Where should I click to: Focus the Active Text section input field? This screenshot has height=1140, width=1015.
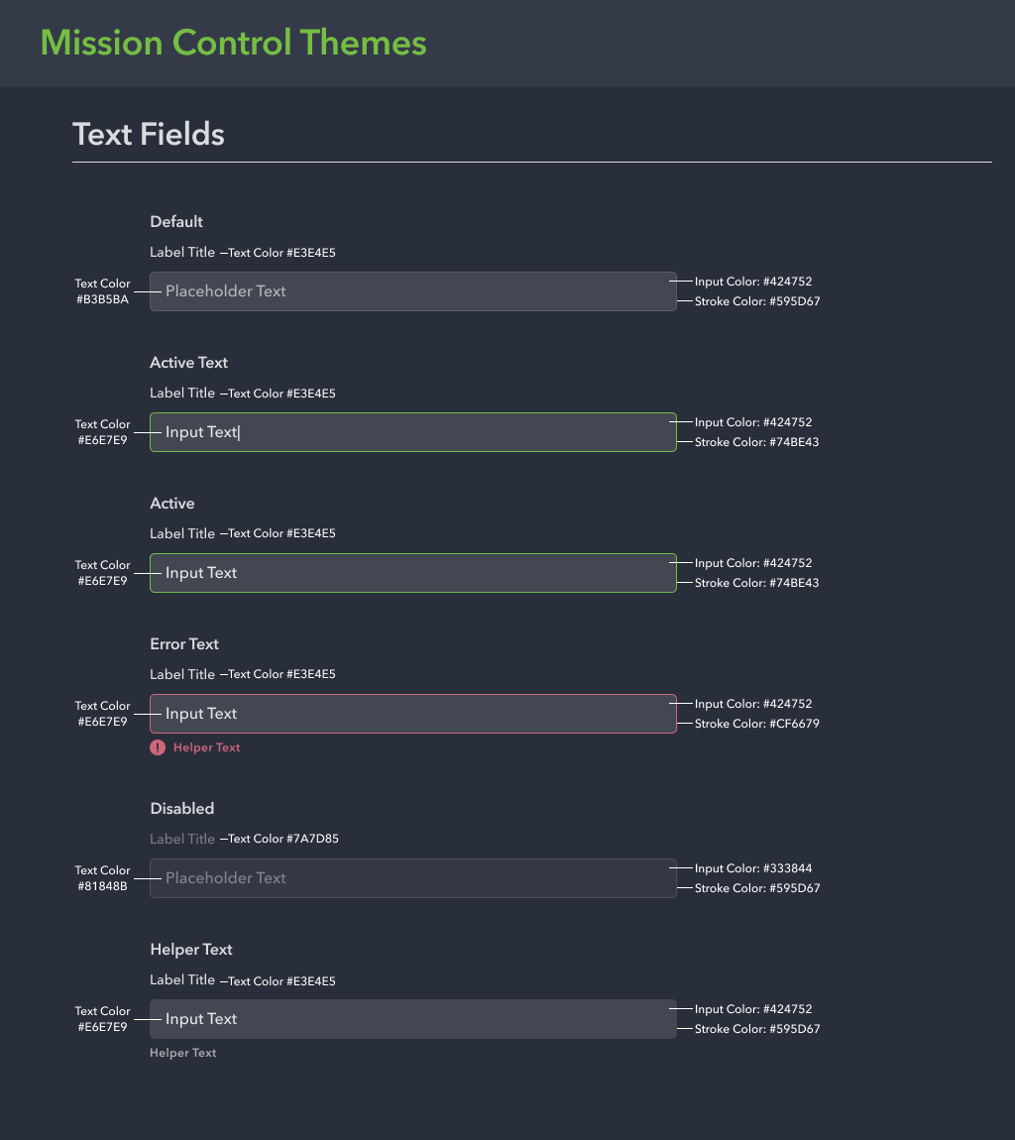coord(412,432)
